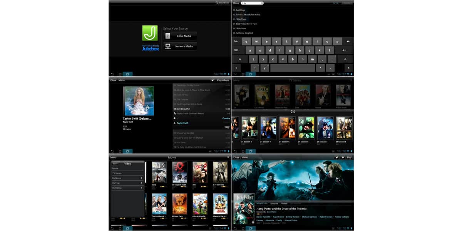
Task: Open Menu on Movie screen
Action: pos(114,157)
